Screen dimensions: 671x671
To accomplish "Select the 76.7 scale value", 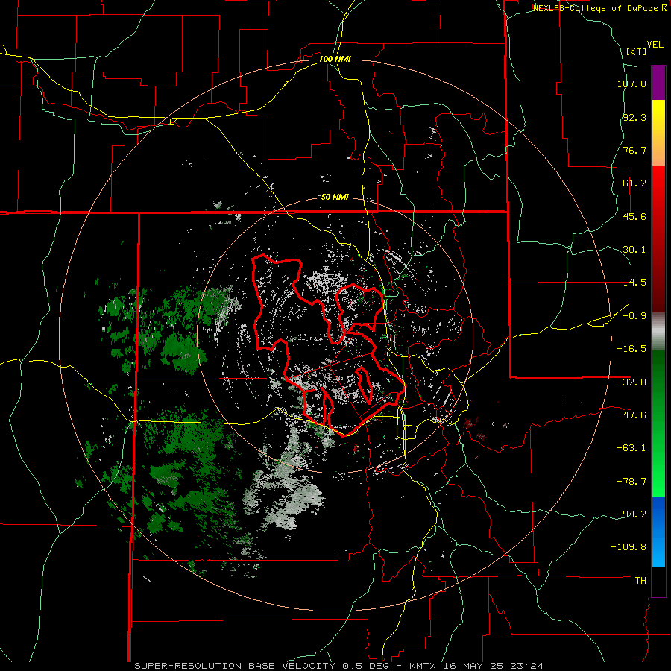I will tap(634, 150).
